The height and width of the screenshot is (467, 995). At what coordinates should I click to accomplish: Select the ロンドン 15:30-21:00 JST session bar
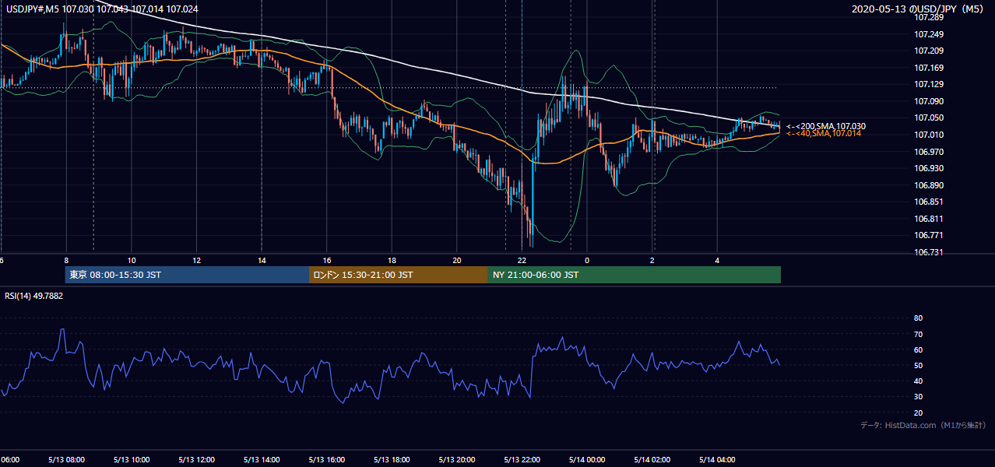point(399,275)
